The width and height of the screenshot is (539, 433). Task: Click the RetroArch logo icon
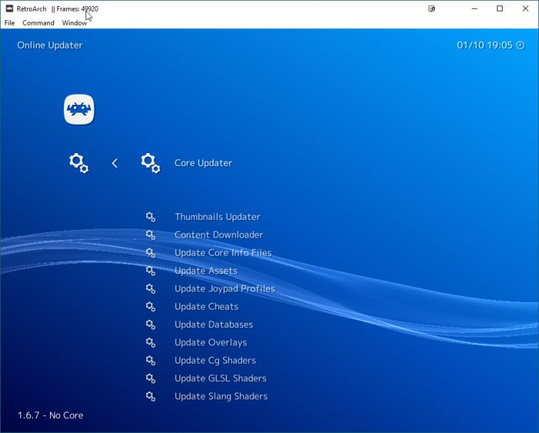pyautogui.click(x=79, y=108)
